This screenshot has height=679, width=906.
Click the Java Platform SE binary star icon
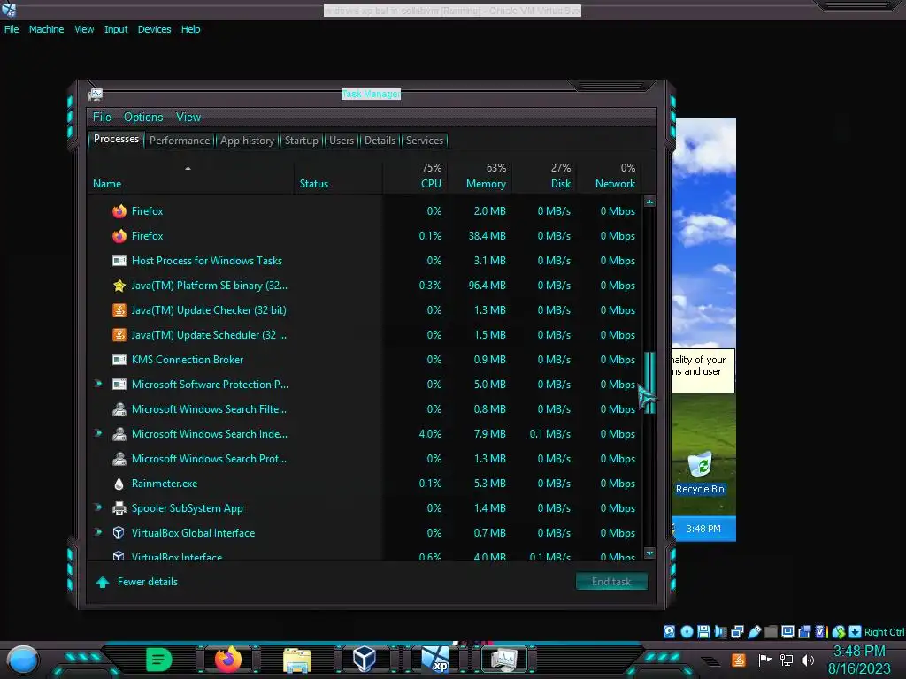119,286
